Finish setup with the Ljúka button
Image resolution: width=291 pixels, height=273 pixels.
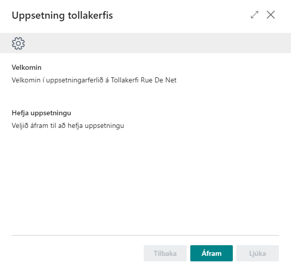[x=258, y=253]
